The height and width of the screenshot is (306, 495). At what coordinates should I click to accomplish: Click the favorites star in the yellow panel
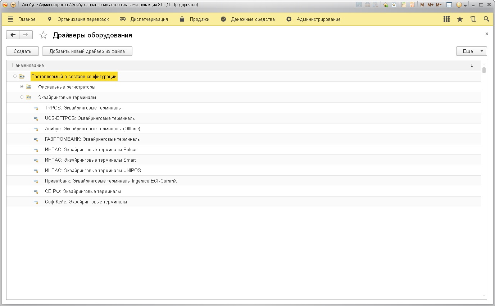[x=460, y=19]
